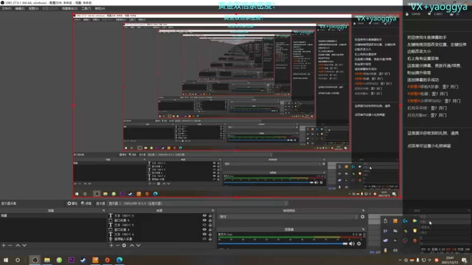Toggle lock on 文本 (GDI+) 6 source
Image resolution: width=472 pixels, height=265 pixels.
(210, 216)
